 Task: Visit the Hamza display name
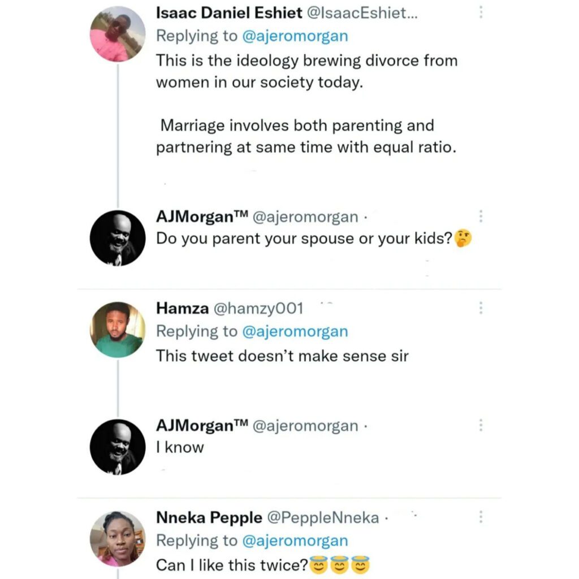(x=183, y=308)
